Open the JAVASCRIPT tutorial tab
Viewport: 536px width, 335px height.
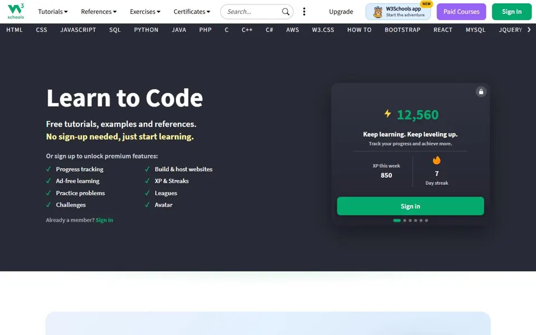78,30
